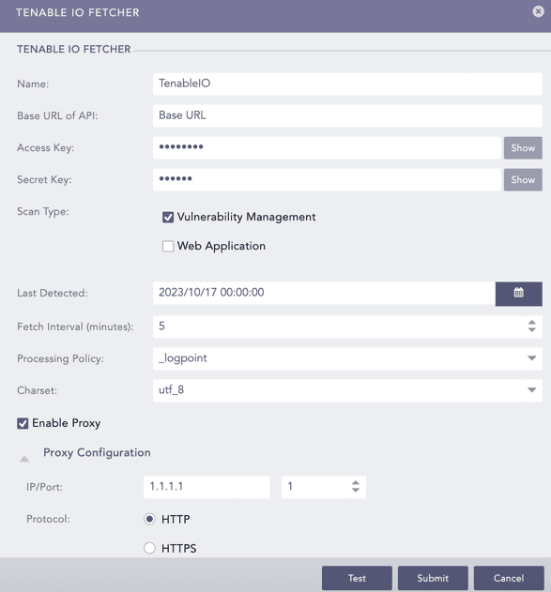The image size is (551, 592).
Task: Select the HTTP protocol radio button
Action: coord(149,519)
